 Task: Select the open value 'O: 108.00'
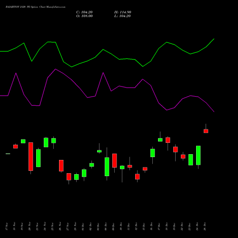84,16
